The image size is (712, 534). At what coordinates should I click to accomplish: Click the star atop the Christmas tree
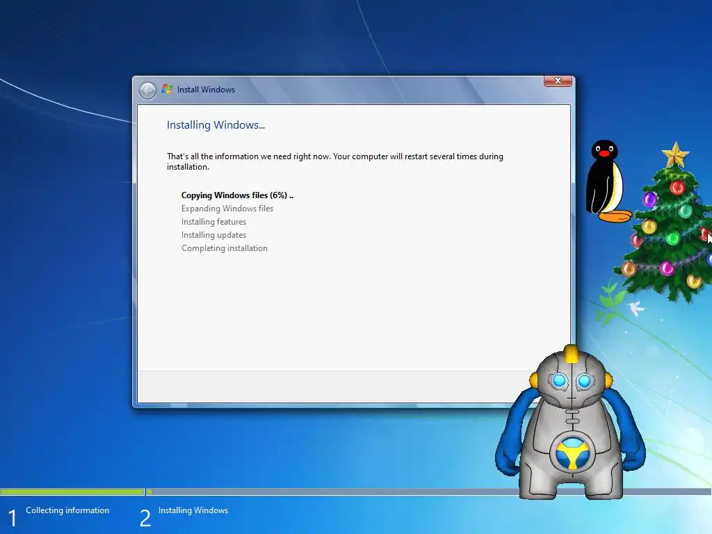675,154
